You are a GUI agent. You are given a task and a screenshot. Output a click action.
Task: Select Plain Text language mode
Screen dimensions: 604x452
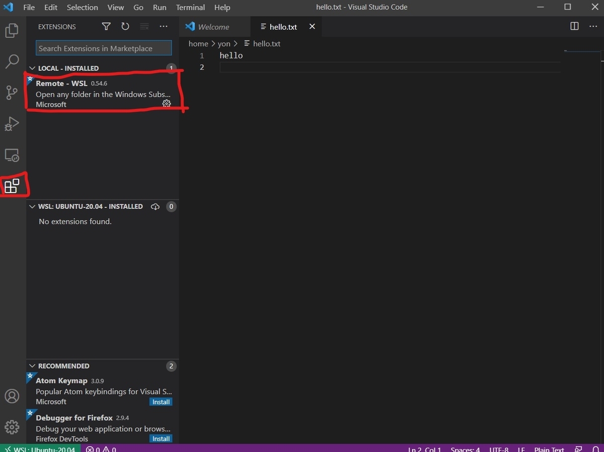[x=549, y=449]
